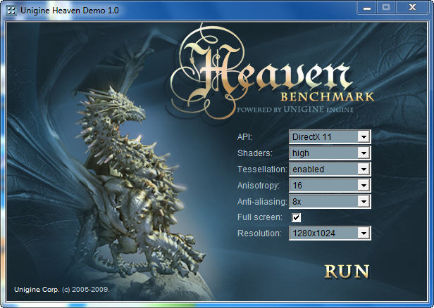Click the "API:" label
Image resolution: width=434 pixels, height=308 pixels.
pos(244,136)
